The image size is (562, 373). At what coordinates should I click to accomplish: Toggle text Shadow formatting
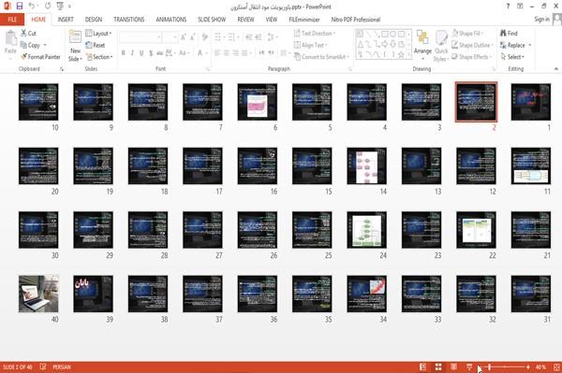pos(151,53)
